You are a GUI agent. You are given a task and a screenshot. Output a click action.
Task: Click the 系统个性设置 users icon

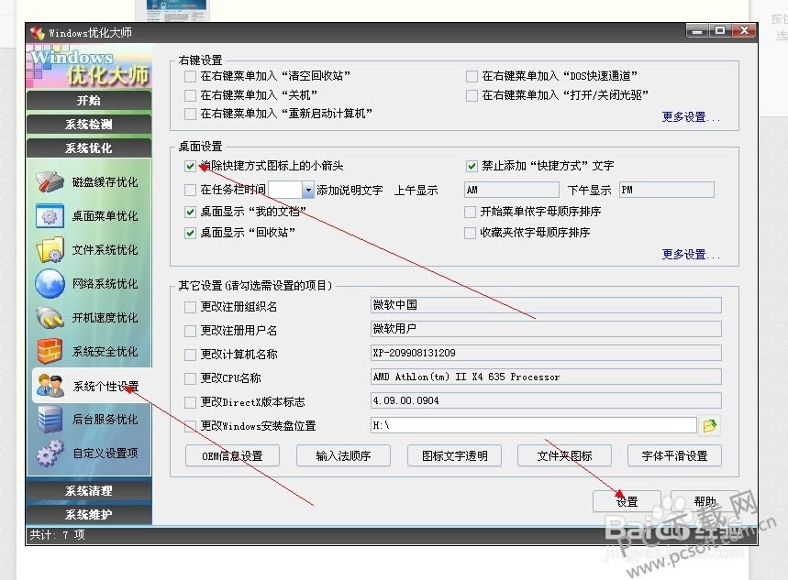(50, 386)
